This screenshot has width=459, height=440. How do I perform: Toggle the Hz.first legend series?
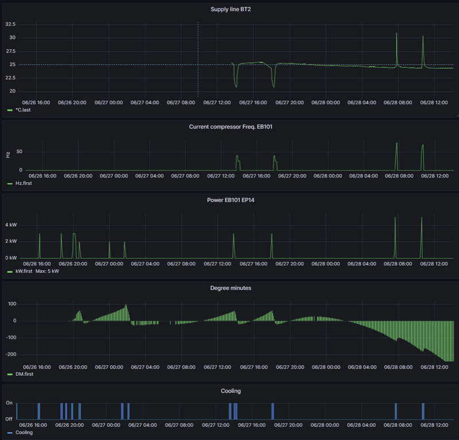(24, 183)
